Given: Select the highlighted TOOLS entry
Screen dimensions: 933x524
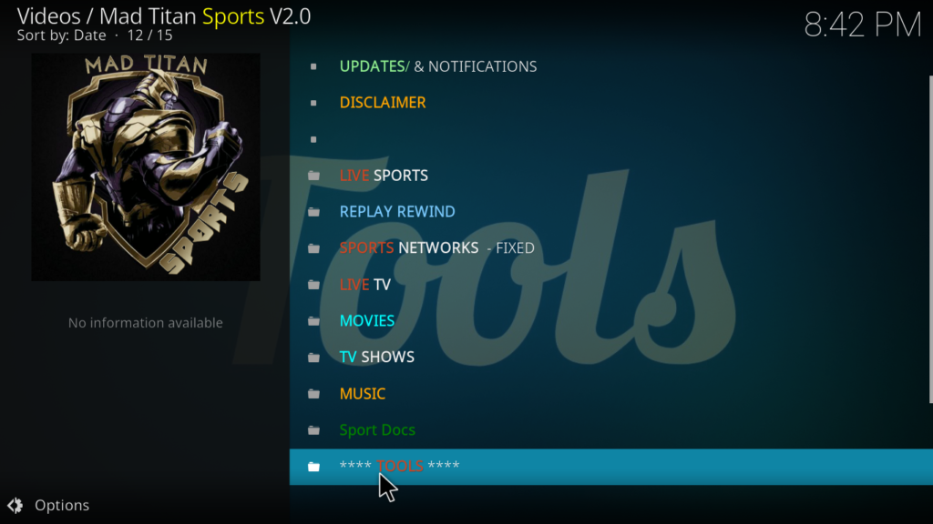Looking at the screenshot, I should click(x=610, y=467).
